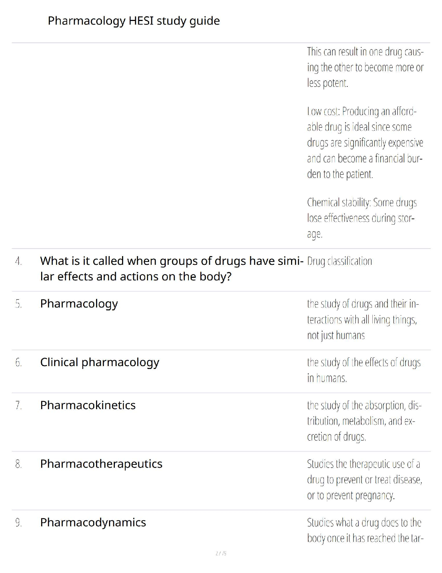
Task: Click the definition mentioning prevent pregnancy
Action: tap(365, 480)
